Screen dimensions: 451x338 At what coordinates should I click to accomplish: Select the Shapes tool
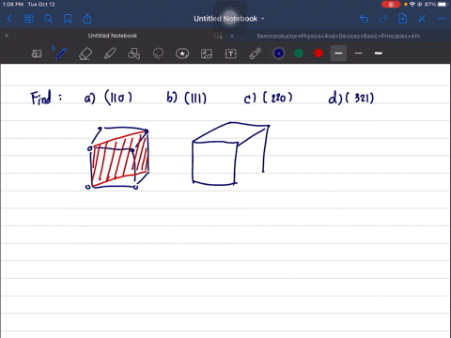point(133,54)
